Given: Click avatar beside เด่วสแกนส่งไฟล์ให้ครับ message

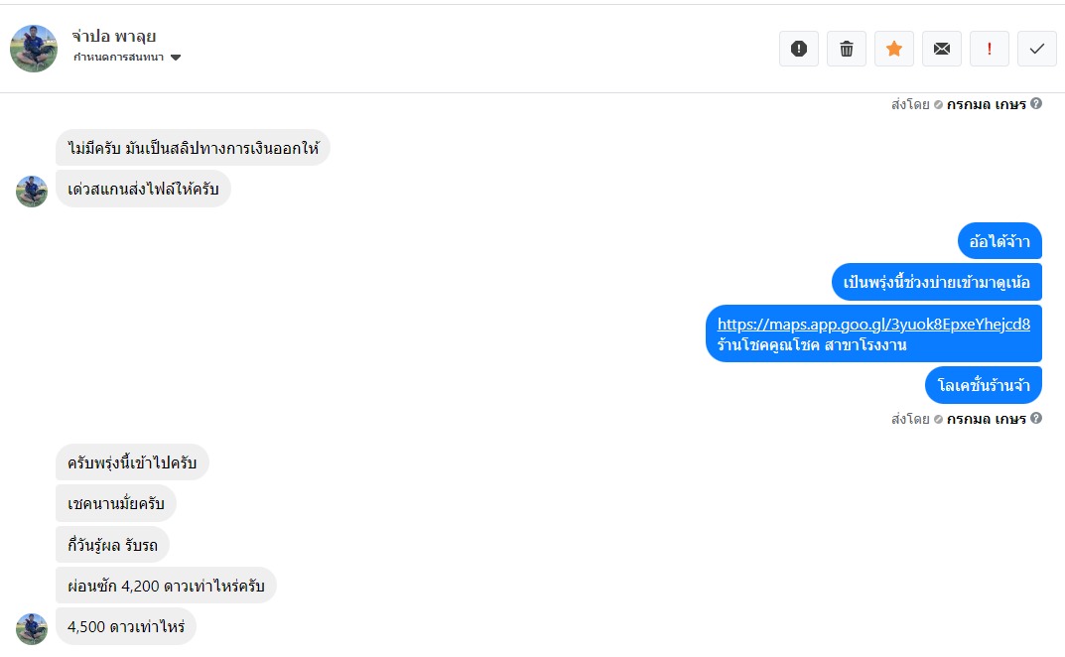Looking at the screenshot, I should tap(32, 191).
